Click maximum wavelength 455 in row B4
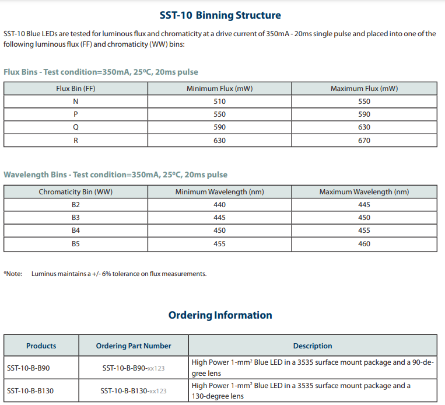445x405 pixels. coord(365,231)
